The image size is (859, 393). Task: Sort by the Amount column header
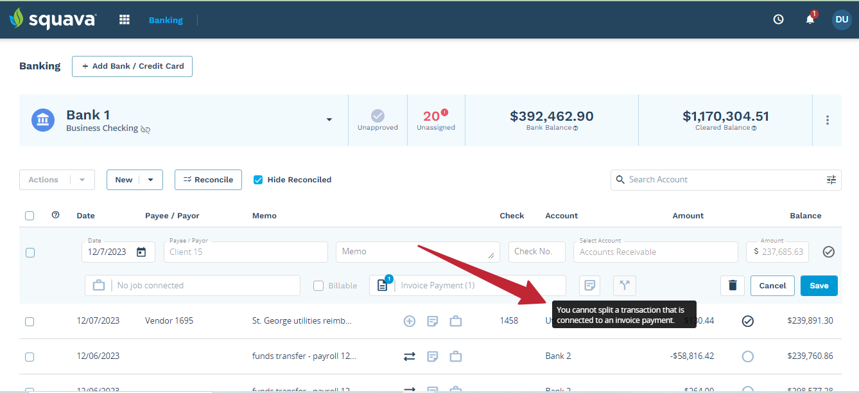tap(688, 216)
